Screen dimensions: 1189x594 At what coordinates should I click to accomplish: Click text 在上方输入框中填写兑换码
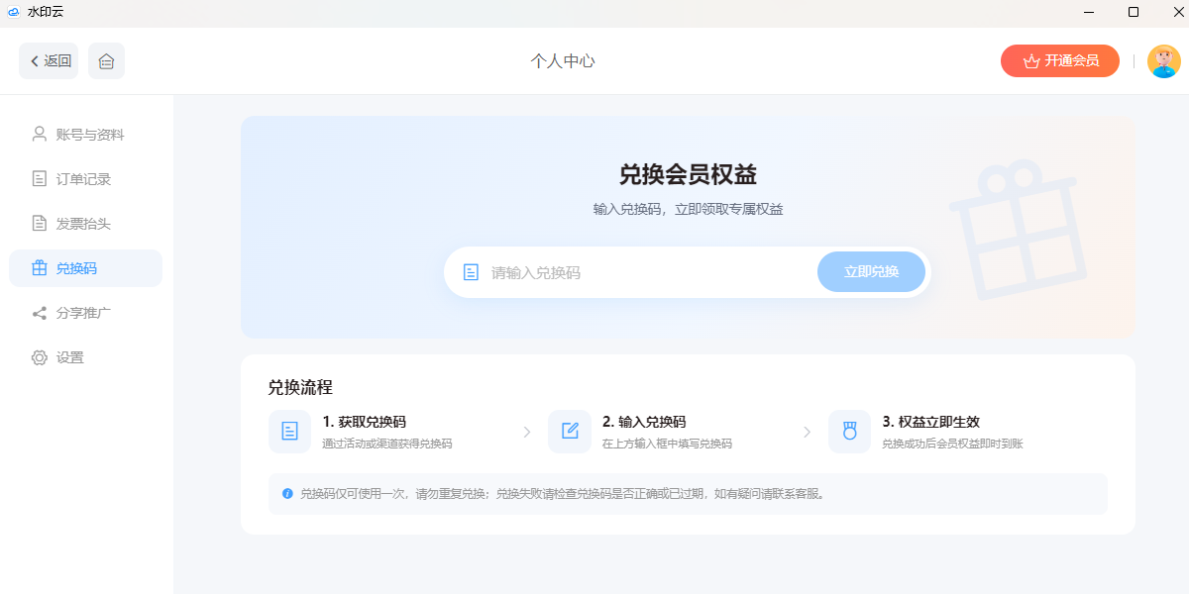click(668, 444)
